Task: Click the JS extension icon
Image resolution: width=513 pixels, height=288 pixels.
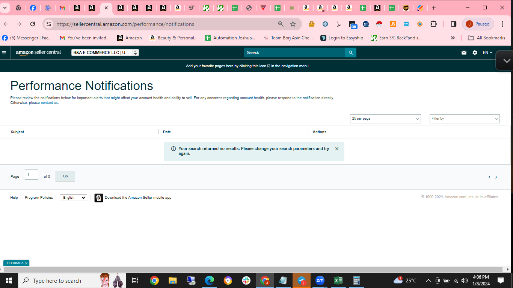Action: [393, 24]
